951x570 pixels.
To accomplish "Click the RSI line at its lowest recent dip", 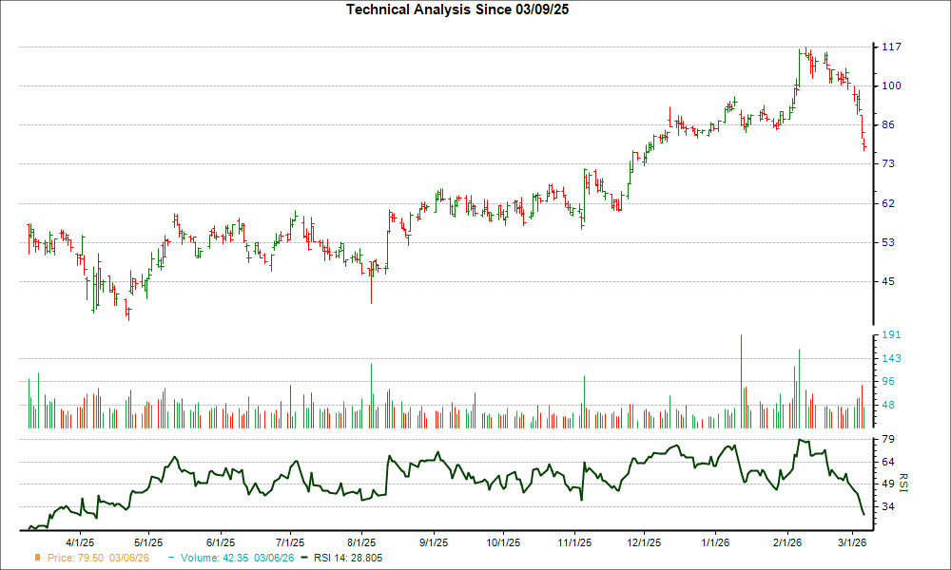I will tap(865, 516).
